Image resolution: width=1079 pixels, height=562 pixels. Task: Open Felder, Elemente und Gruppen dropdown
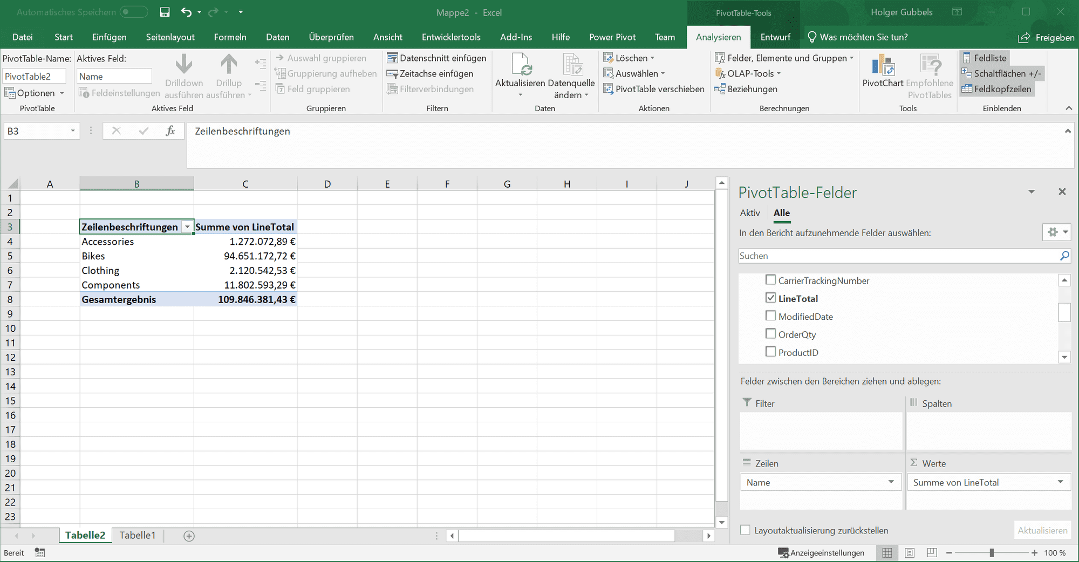coord(784,58)
